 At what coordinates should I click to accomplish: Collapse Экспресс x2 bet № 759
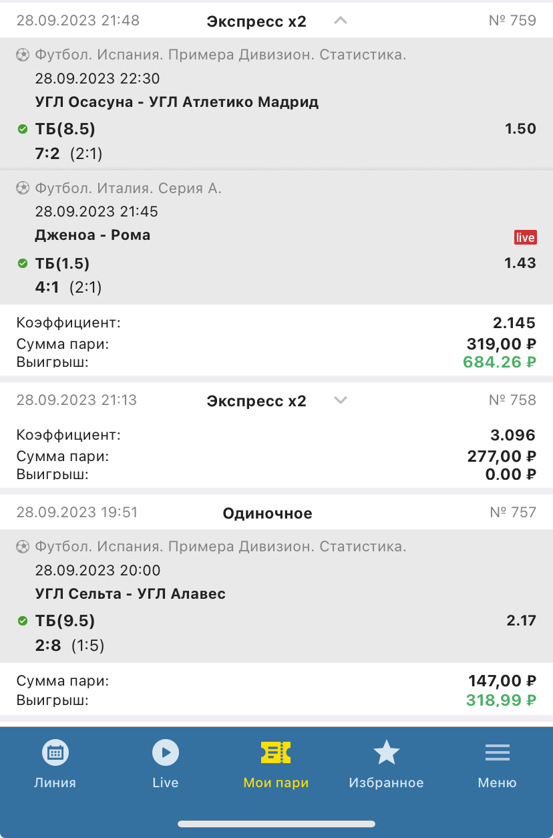(x=341, y=21)
